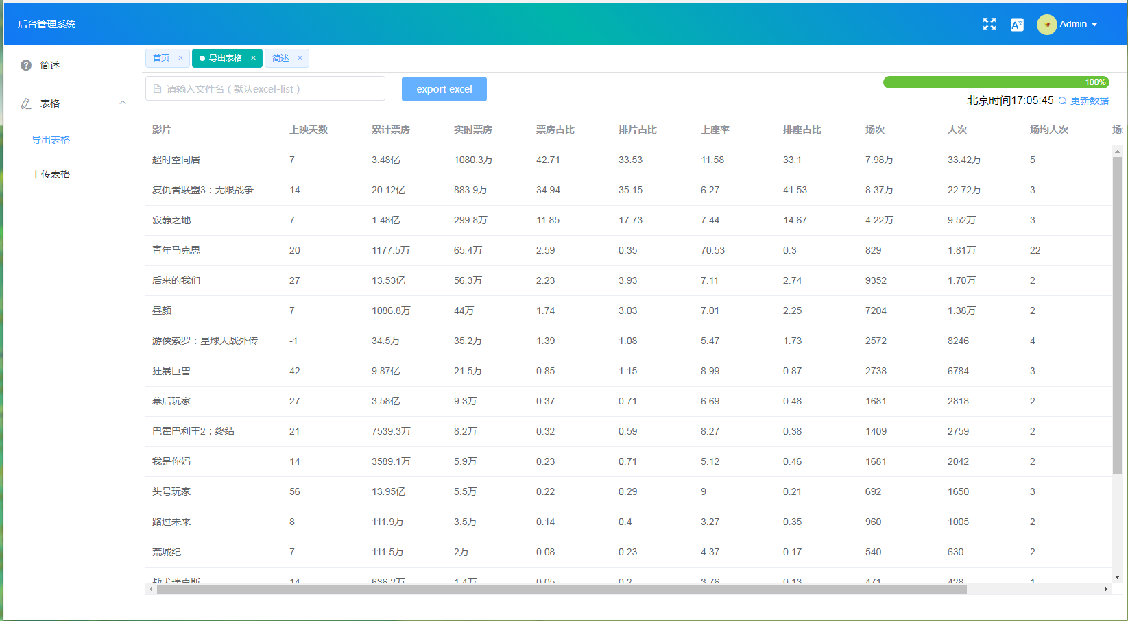Screen dimensions: 1128x621
Task: Click the 巴霍巴利王2：终结 film name cell
Action: point(193,431)
